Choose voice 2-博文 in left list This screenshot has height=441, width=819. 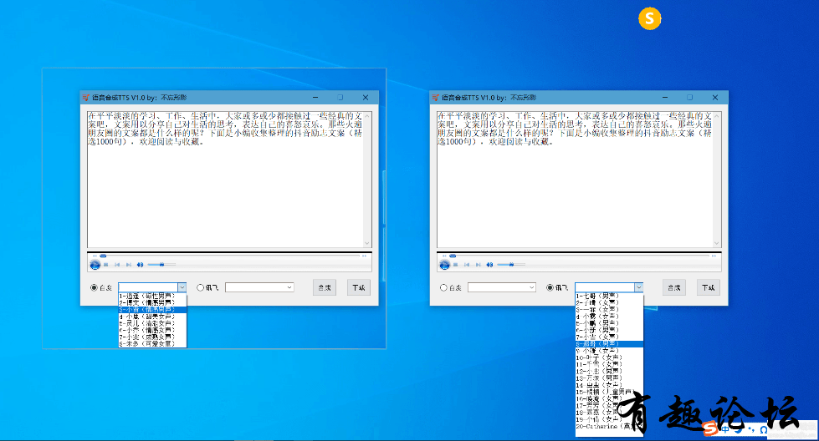[152, 302]
